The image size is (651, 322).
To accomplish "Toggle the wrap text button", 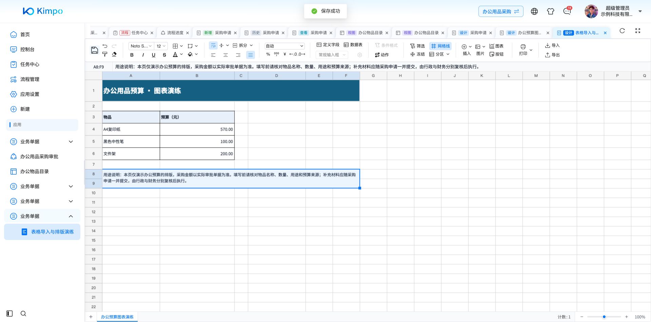I will [213, 45].
